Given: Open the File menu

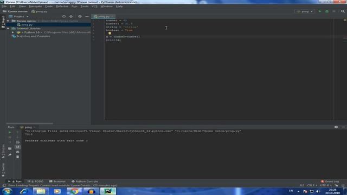Looking at the screenshot, I should coord(4,6).
